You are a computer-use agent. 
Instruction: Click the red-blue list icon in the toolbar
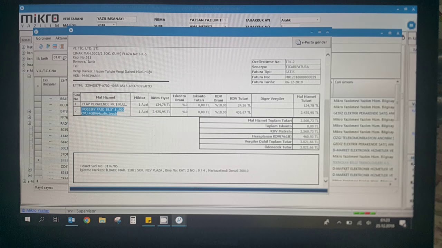coord(55,46)
